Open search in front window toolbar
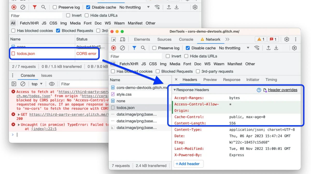 tap(143, 48)
